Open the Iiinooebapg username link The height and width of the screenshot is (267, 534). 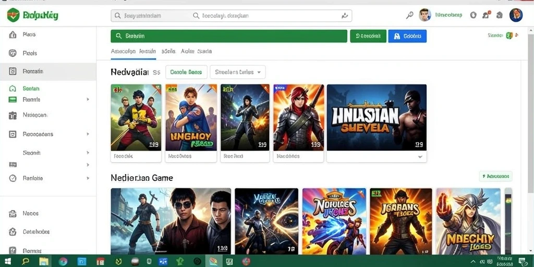[x=448, y=15]
